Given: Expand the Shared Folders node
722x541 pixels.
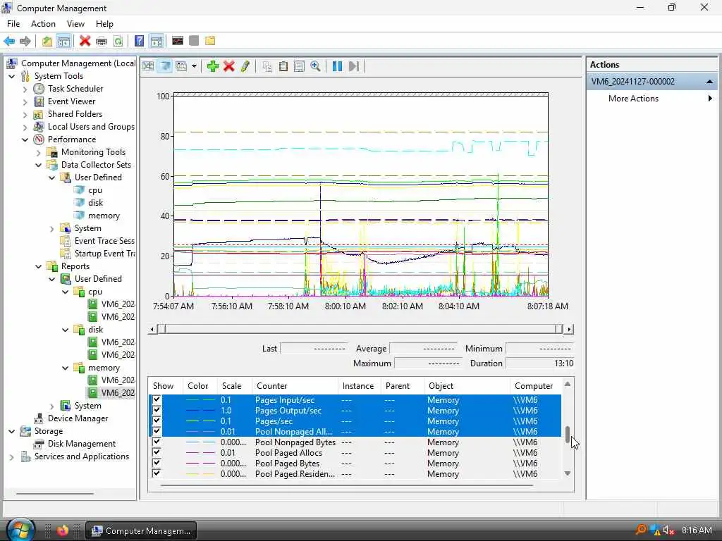Looking at the screenshot, I should pos(25,115).
